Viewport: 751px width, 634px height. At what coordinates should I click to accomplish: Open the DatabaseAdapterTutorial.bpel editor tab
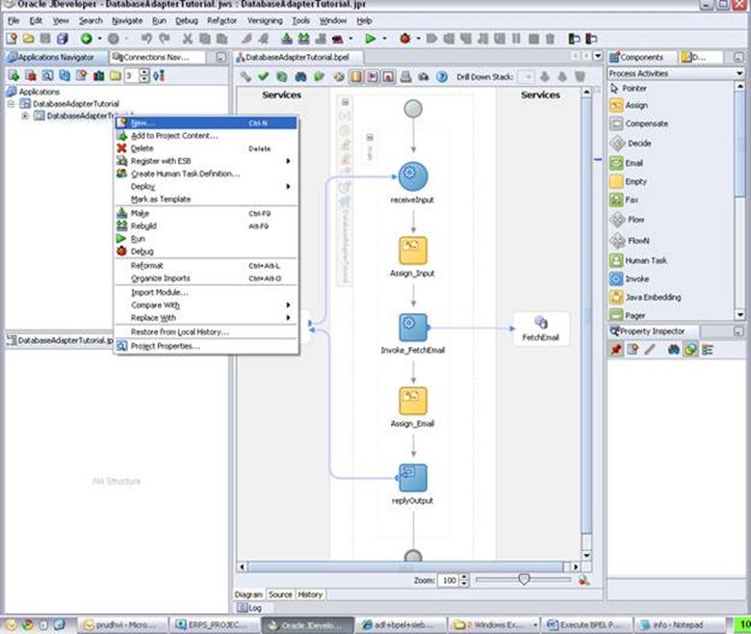(x=297, y=57)
